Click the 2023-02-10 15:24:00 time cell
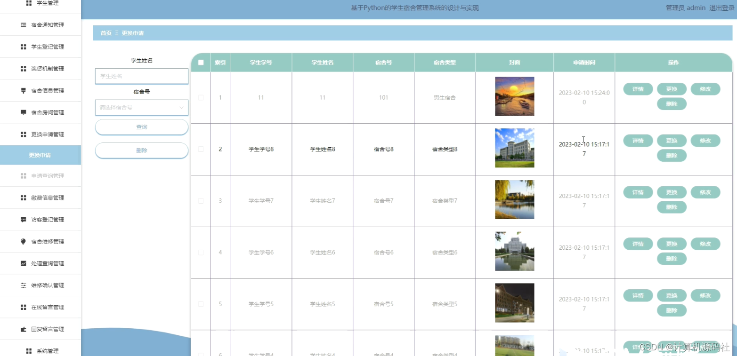The image size is (737, 356). coord(584,97)
